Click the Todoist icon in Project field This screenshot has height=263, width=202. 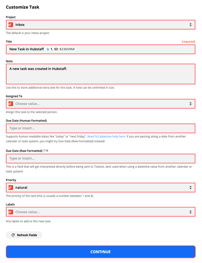click(x=11, y=25)
